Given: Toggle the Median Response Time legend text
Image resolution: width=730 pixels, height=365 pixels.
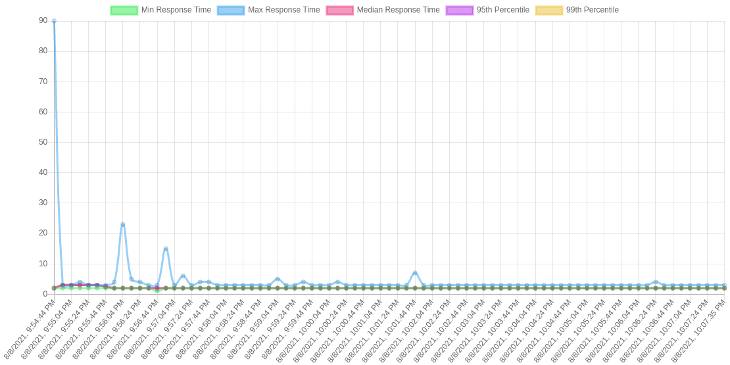Looking at the screenshot, I should pos(398,10).
